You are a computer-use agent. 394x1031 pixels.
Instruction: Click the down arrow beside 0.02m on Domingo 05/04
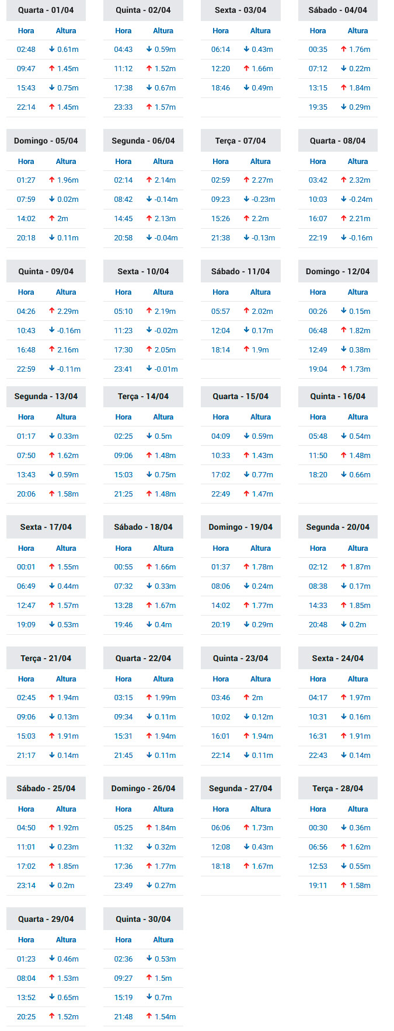tap(52, 200)
